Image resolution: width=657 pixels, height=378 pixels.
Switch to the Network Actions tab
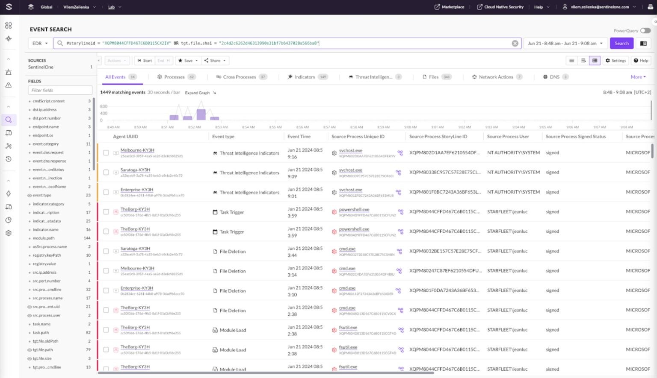tap(497, 77)
